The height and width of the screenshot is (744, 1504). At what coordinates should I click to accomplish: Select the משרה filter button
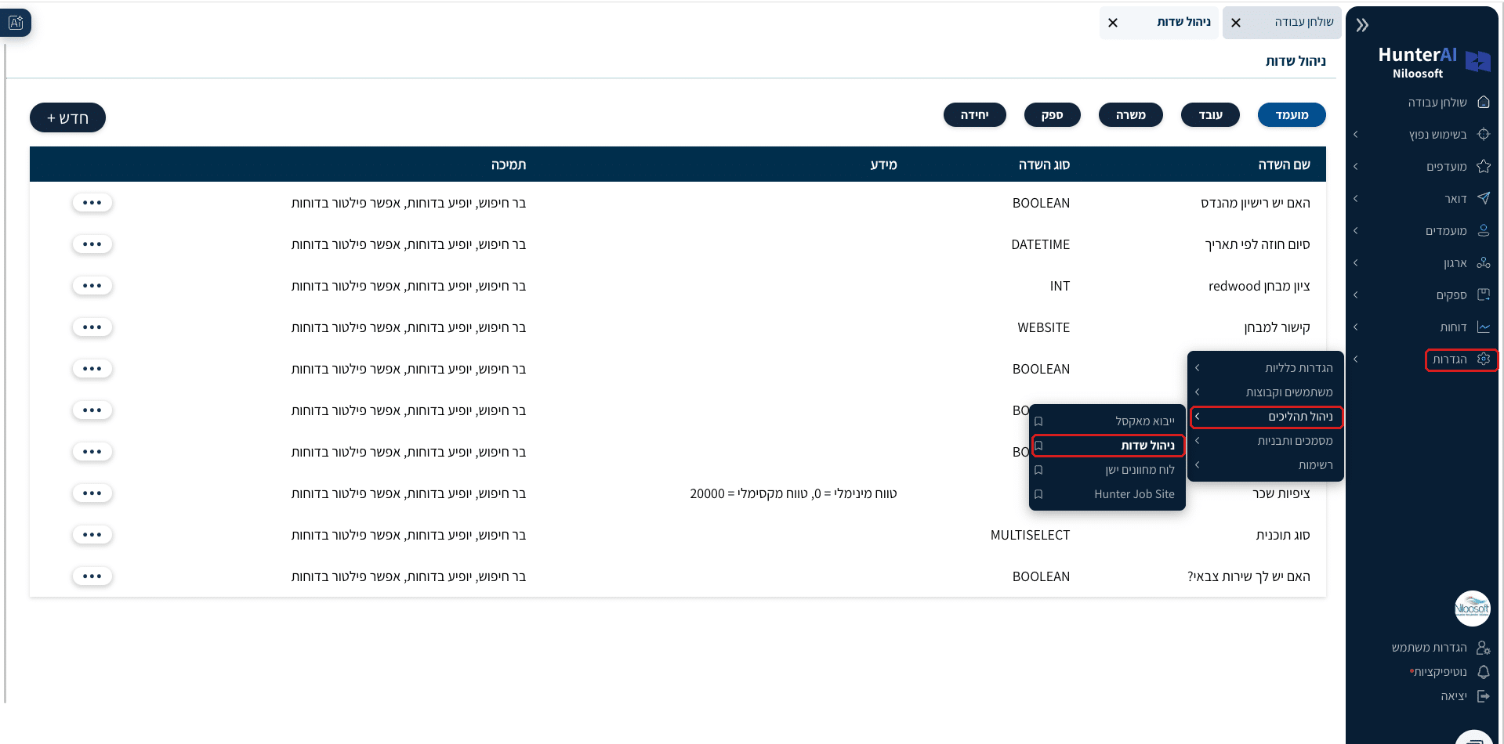click(x=1131, y=115)
